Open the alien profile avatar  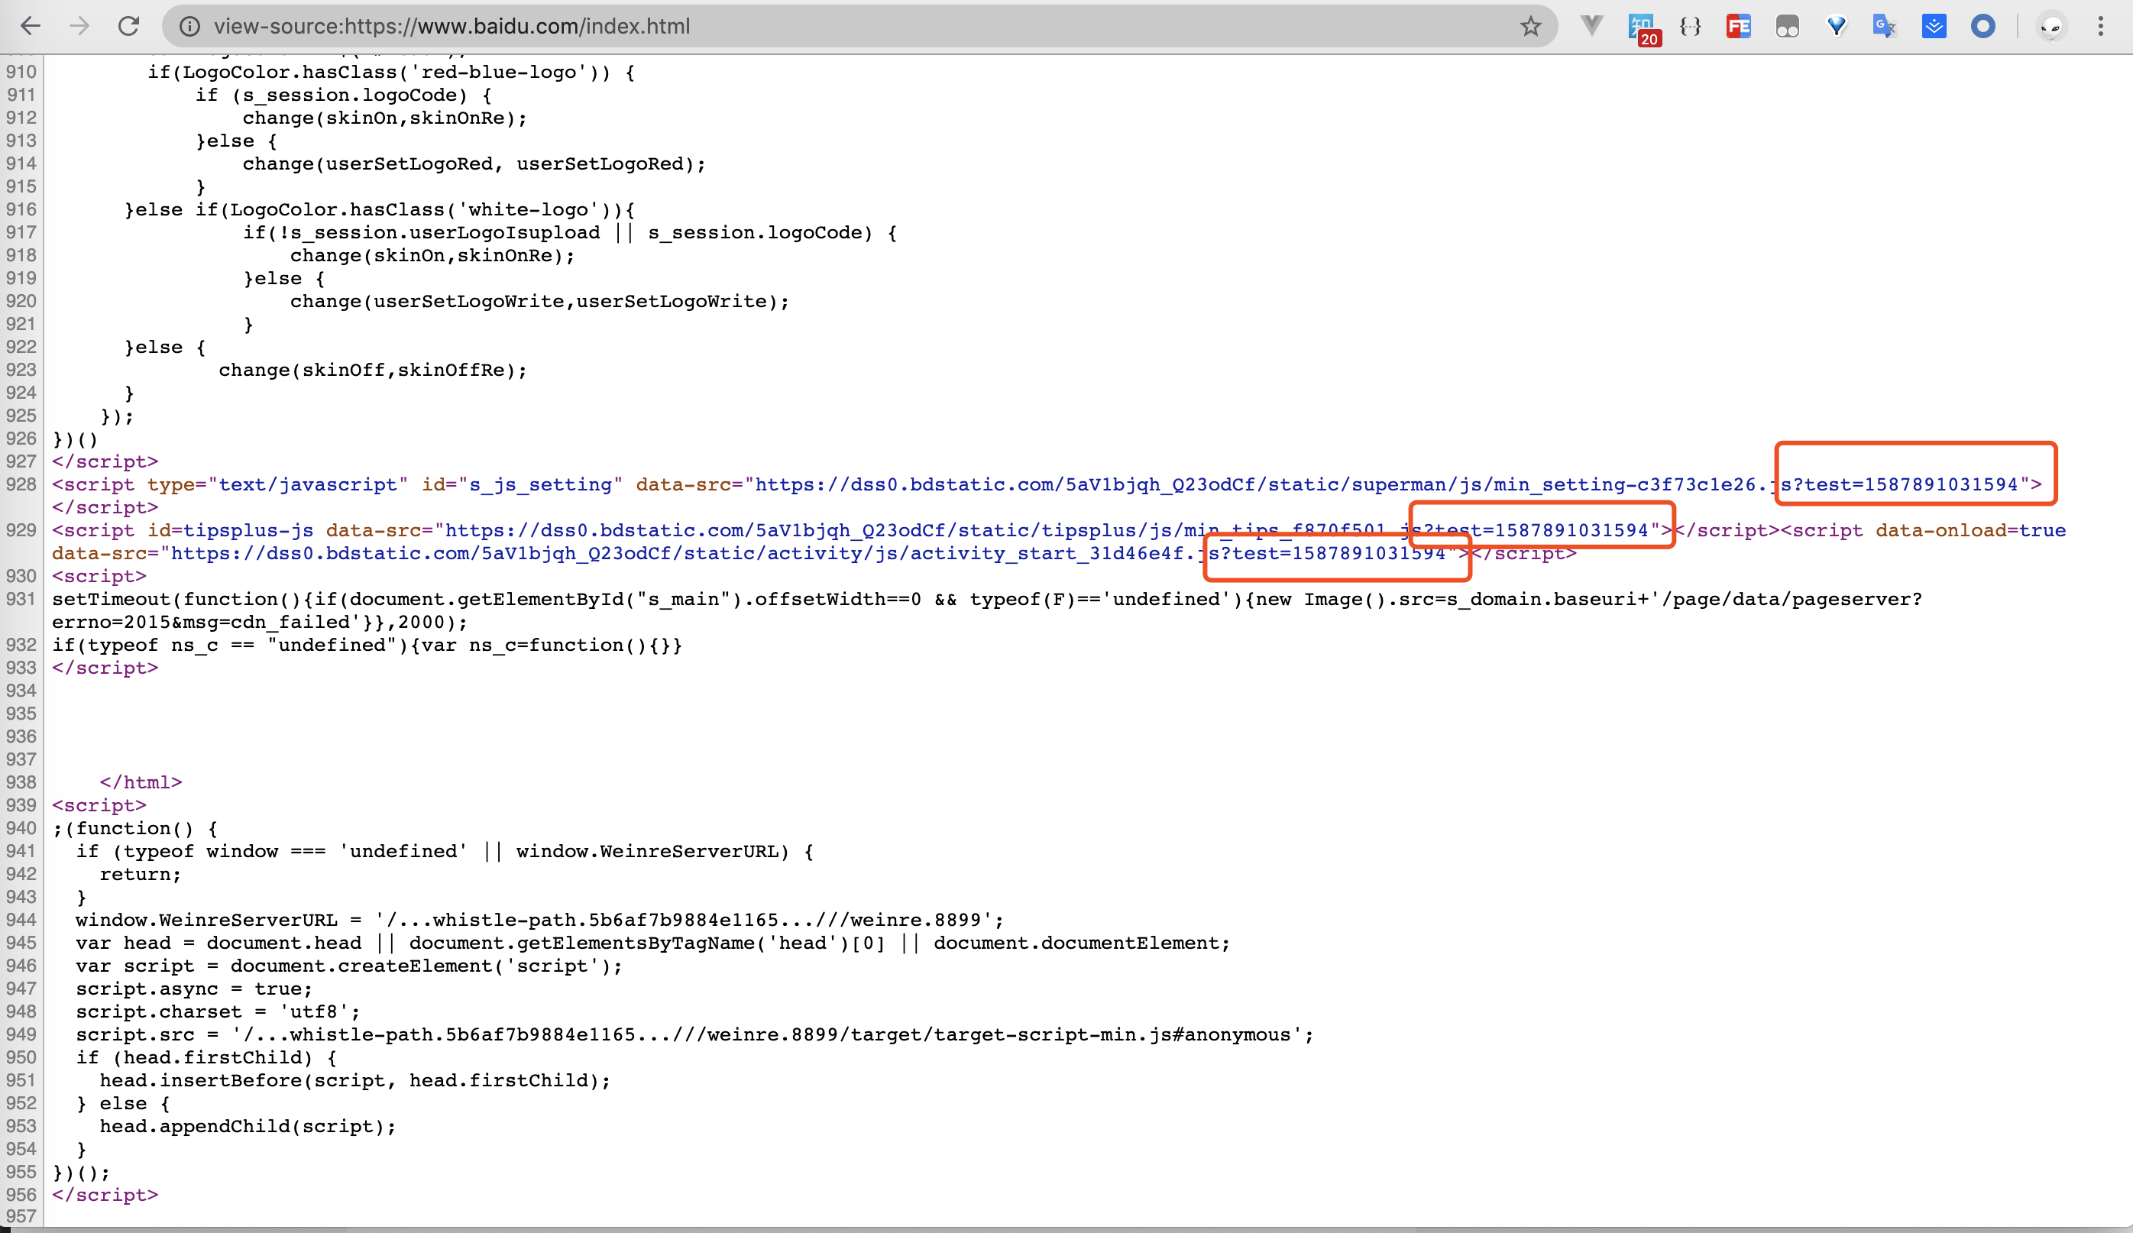(x=2051, y=26)
